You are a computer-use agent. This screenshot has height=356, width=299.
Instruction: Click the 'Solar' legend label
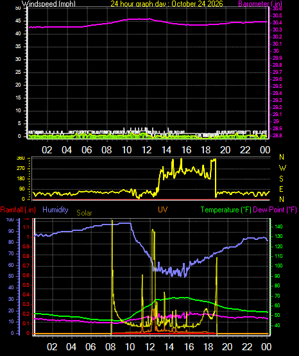84,213
